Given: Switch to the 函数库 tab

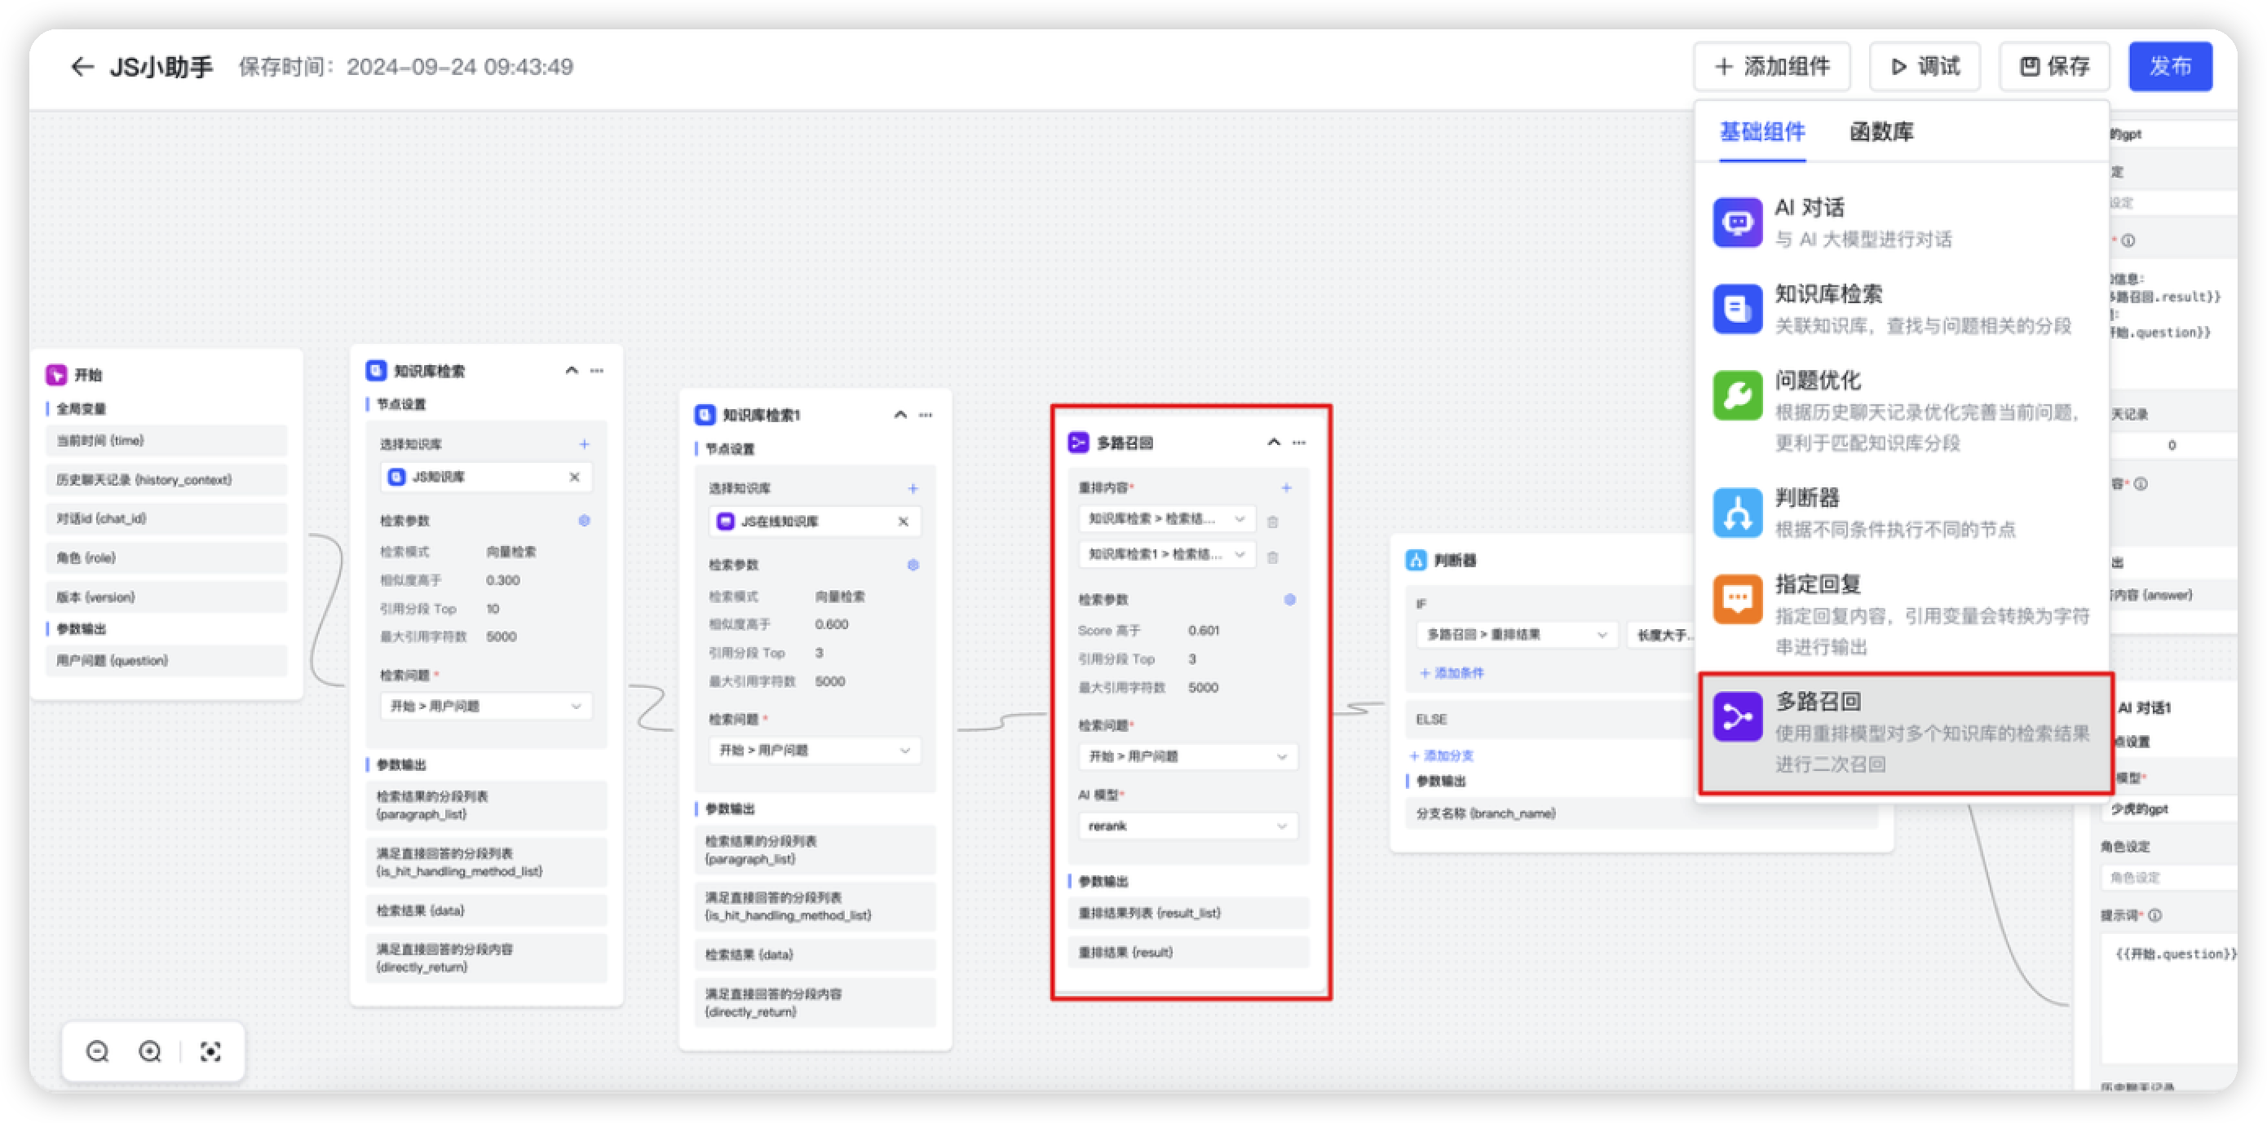Looking at the screenshot, I should click(1881, 132).
